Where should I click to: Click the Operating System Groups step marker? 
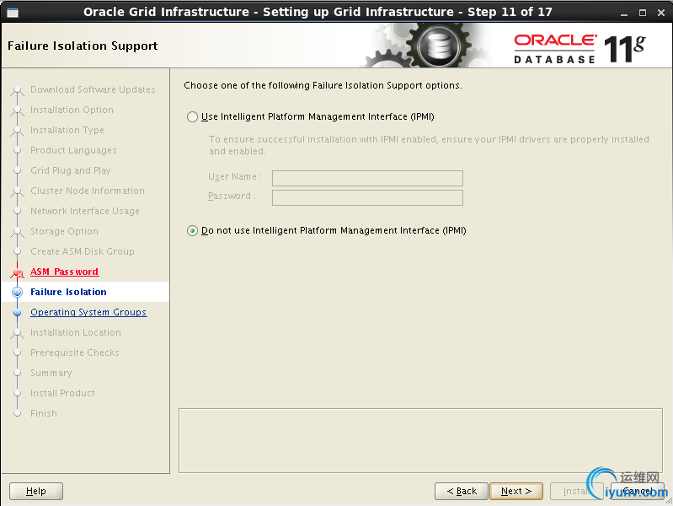tap(17, 313)
